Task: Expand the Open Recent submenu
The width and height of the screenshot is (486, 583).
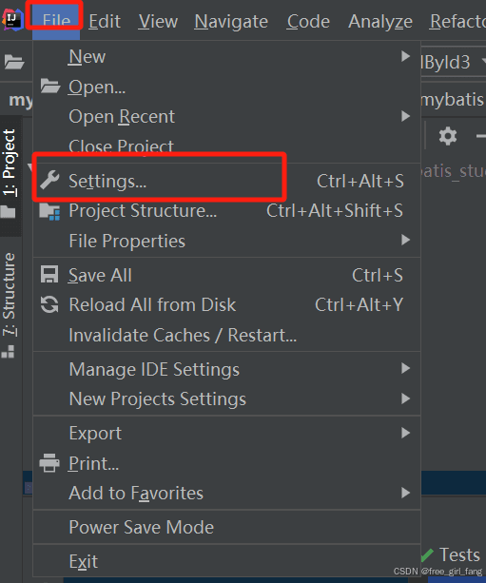Action: 226,116
